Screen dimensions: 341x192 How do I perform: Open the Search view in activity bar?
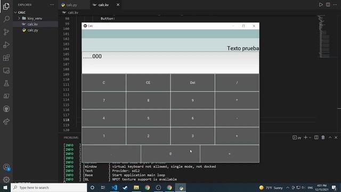[x=6, y=19]
